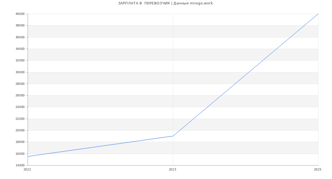Select the line's data point at 2023
The image size is (332, 179).
(173, 136)
